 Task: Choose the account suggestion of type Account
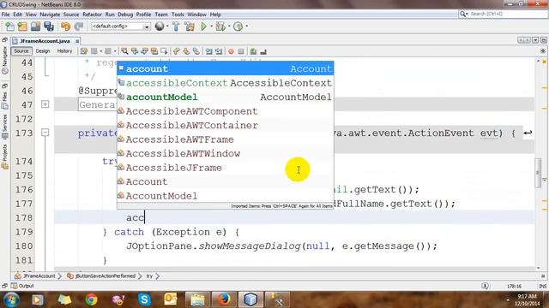tap(226, 68)
